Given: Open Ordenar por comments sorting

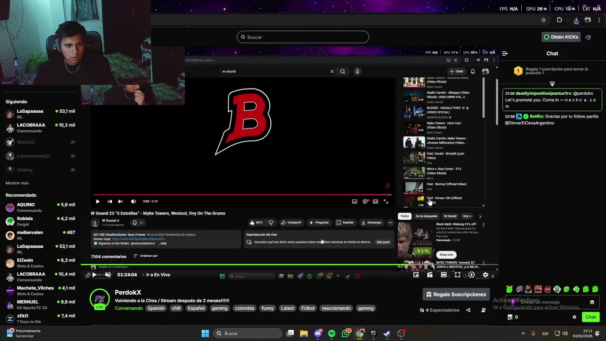Looking at the screenshot, I should coord(145,256).
